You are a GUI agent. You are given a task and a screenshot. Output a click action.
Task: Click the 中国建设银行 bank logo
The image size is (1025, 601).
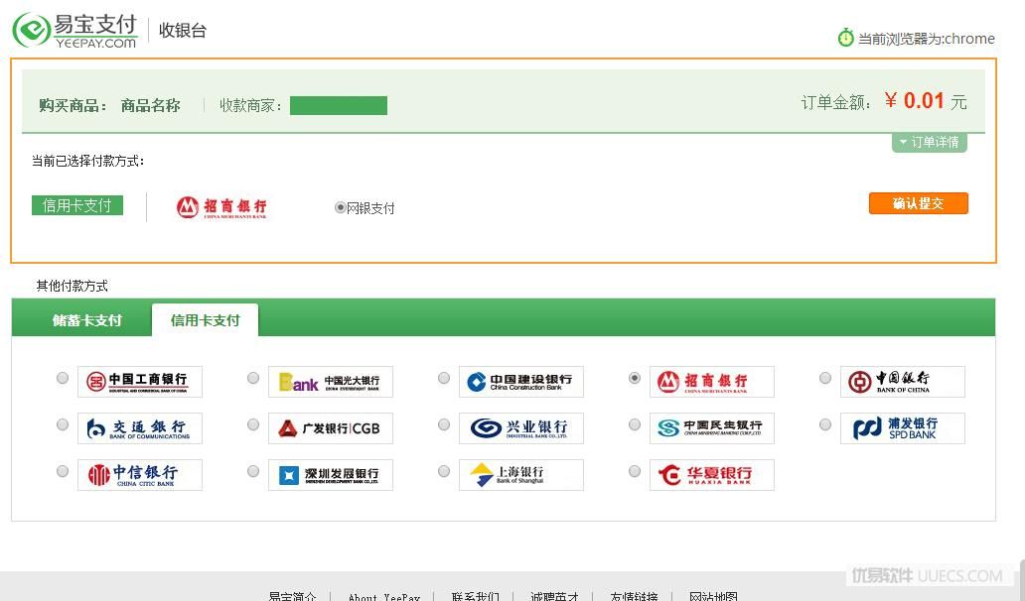[521, 382]
